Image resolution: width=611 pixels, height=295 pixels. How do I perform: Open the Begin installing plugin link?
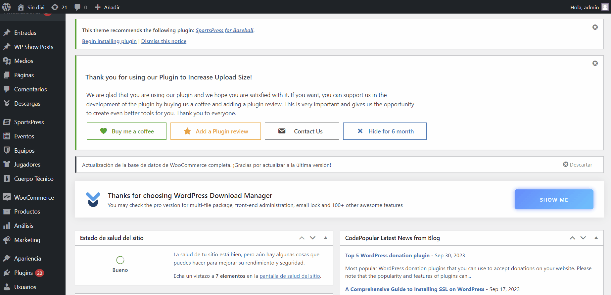pyautogui.click(x=109, y=41)
